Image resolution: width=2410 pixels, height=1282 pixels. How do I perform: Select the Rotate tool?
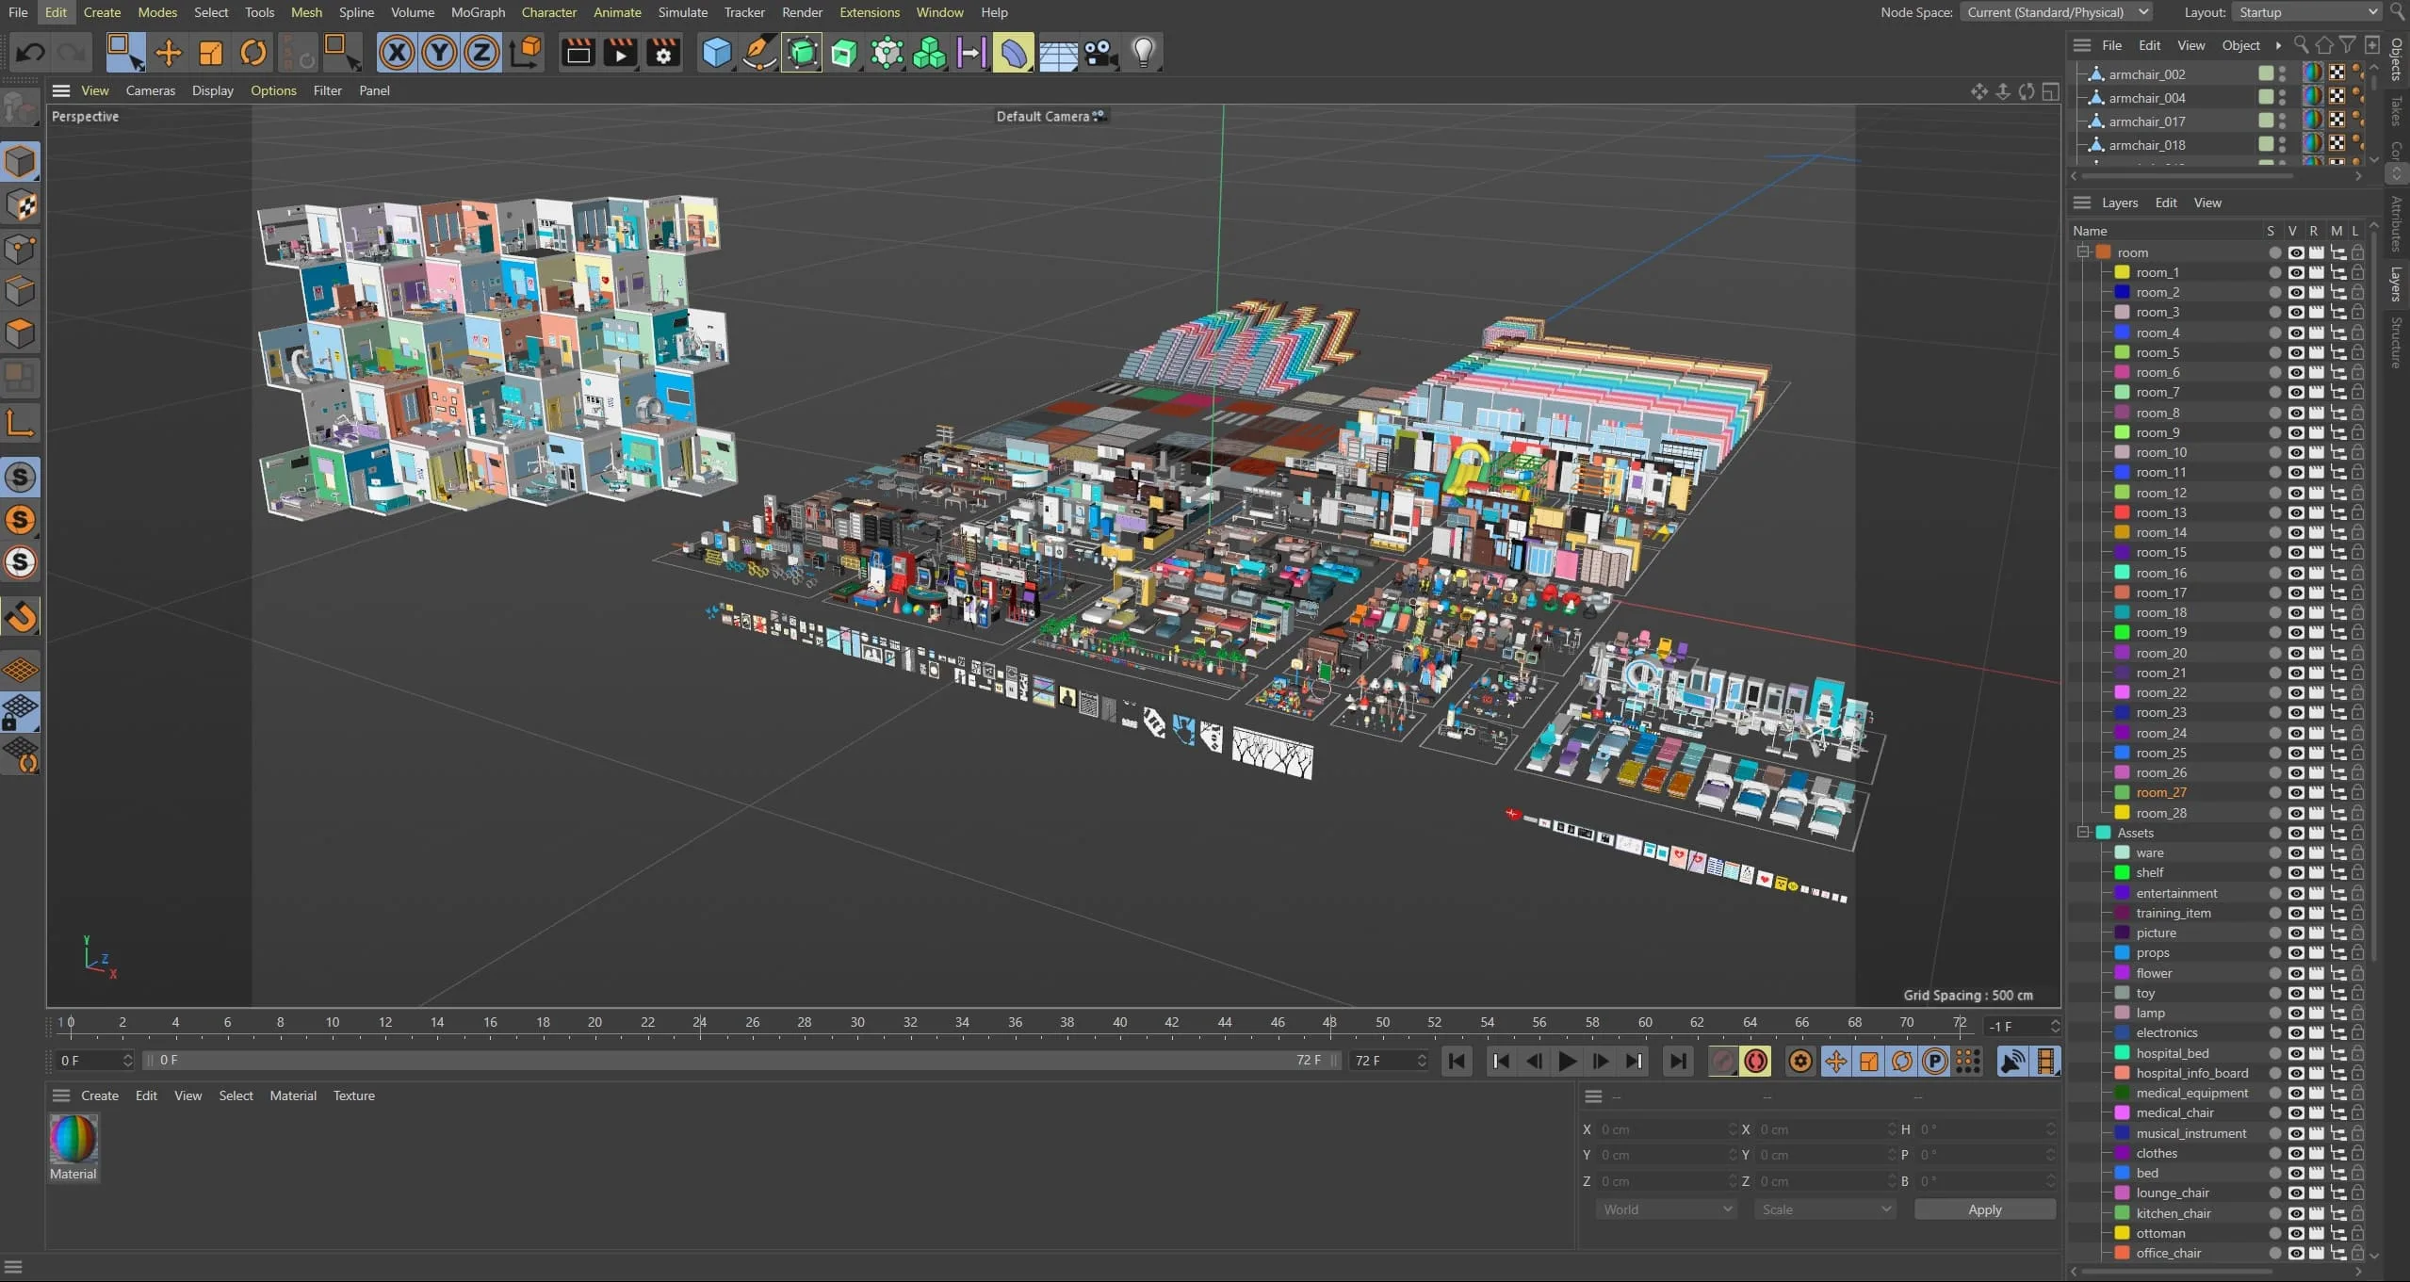(x=252, y=52)
